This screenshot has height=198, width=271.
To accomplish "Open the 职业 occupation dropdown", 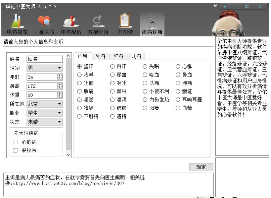I will point(45,113).
